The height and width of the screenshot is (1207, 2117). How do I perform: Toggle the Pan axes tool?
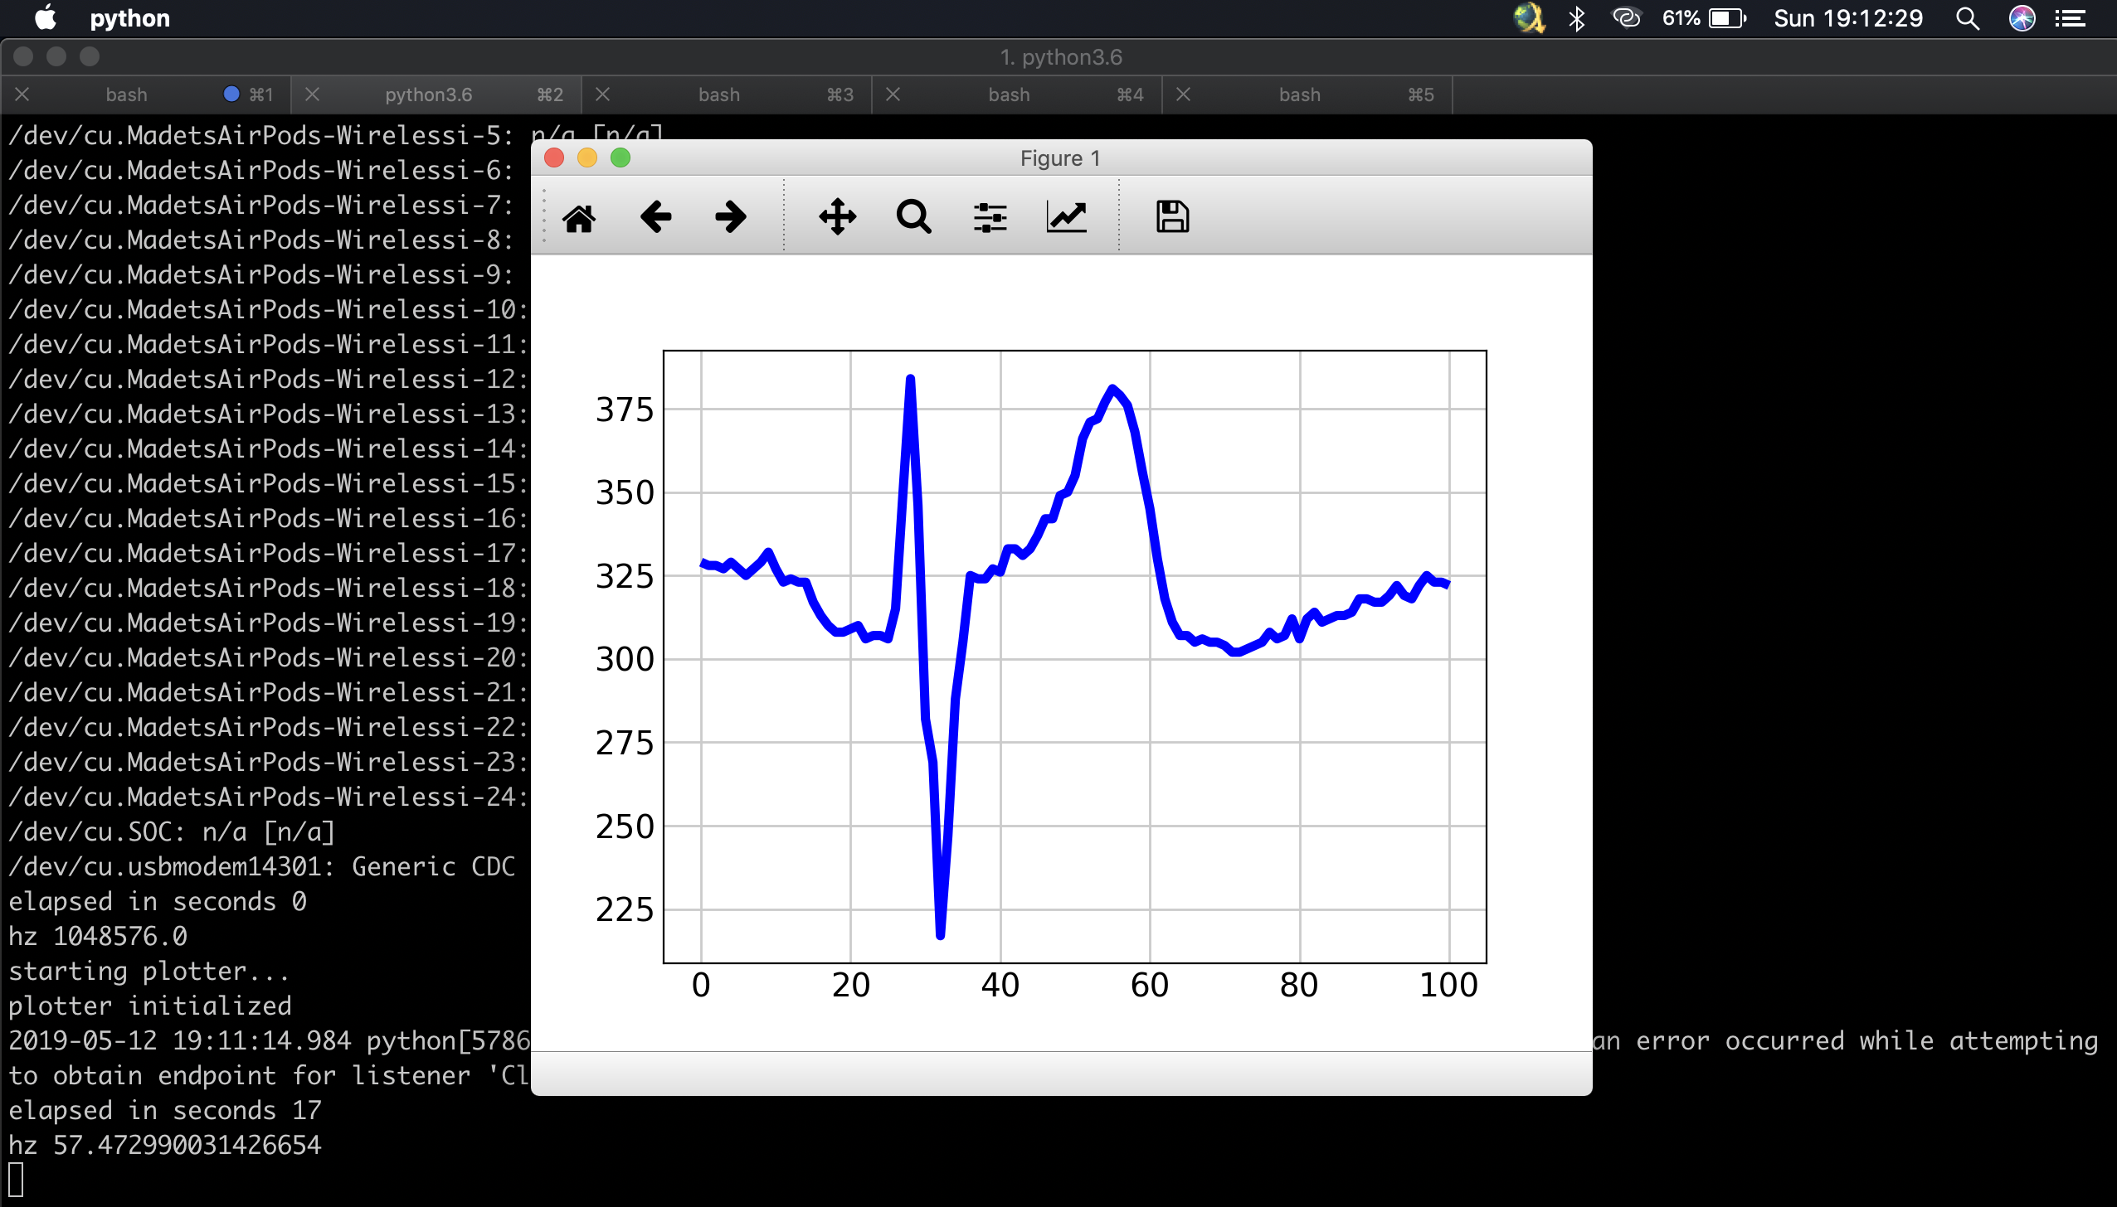click(837, 217)
